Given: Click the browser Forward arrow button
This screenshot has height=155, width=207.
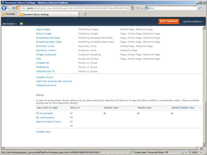Looking at the screenshot, I should tap(10, 8).
